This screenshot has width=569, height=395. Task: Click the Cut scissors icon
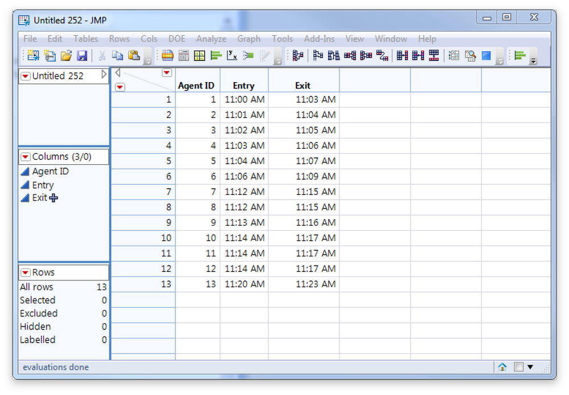(x=102, y=55)
